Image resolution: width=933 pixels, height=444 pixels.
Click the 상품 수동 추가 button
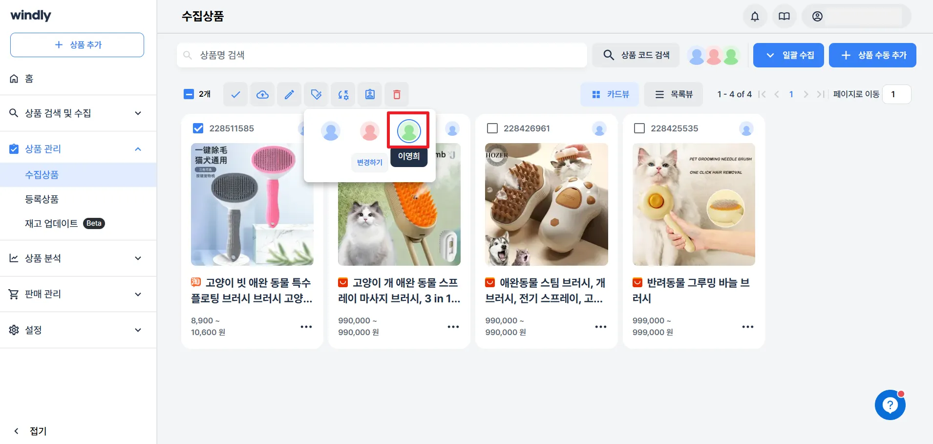point(872,55)
